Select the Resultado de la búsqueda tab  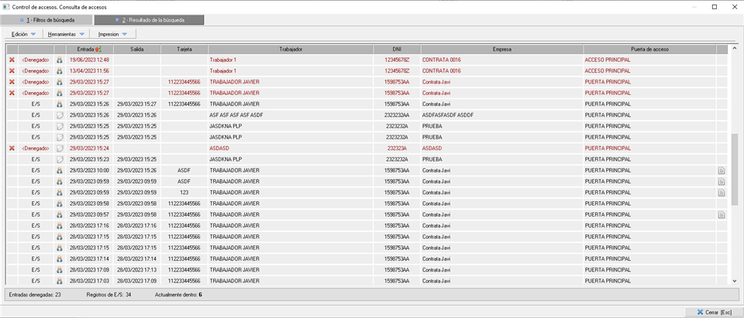point(149,19)
